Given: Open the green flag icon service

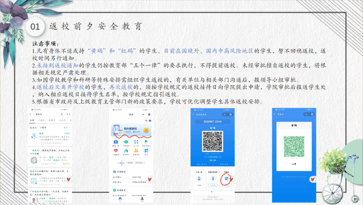Looking at the screenshot, I should [x=146, y=142].
